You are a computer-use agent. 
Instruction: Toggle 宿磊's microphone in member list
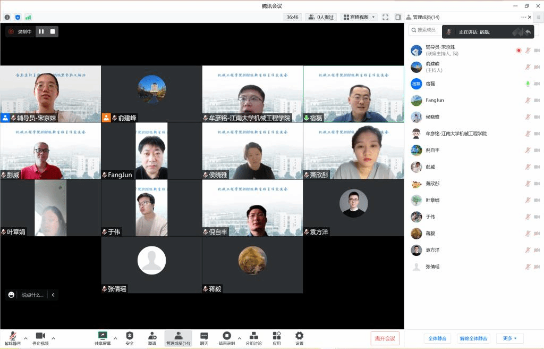[528, 84]
